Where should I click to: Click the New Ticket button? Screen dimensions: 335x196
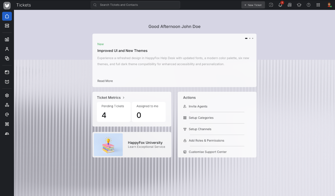(253, 5)
